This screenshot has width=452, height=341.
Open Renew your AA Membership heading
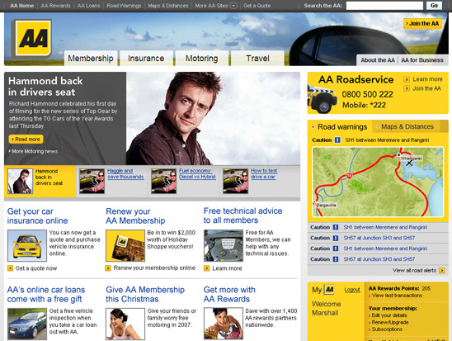click(x=135, y=215)
